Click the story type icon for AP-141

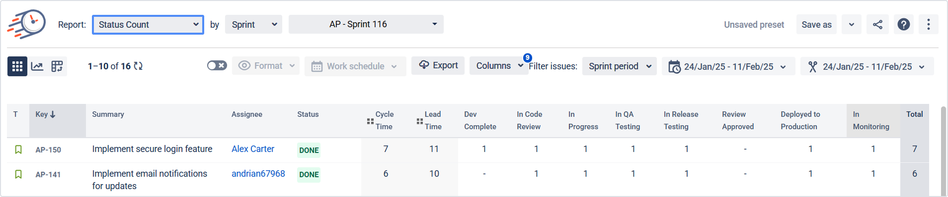click(18, 174)
